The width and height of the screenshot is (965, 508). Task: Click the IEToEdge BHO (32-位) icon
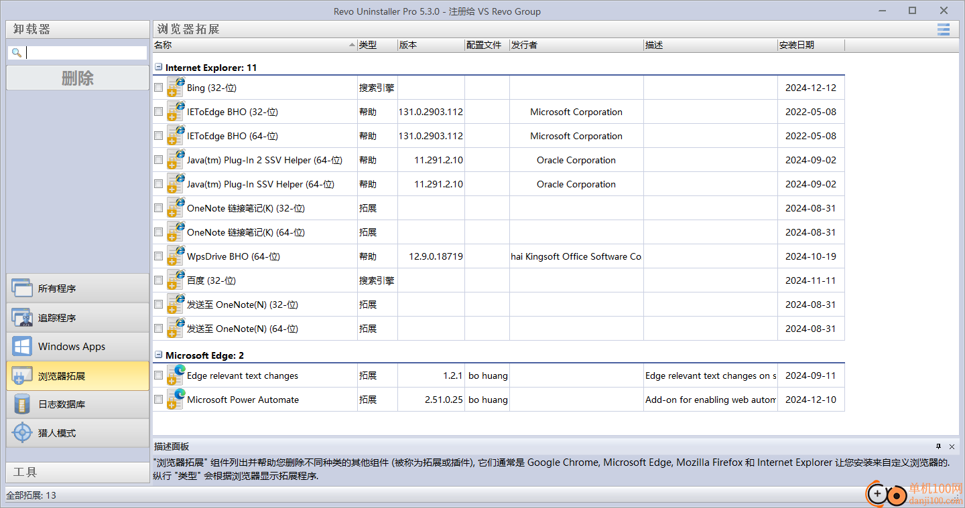point(176,111)
